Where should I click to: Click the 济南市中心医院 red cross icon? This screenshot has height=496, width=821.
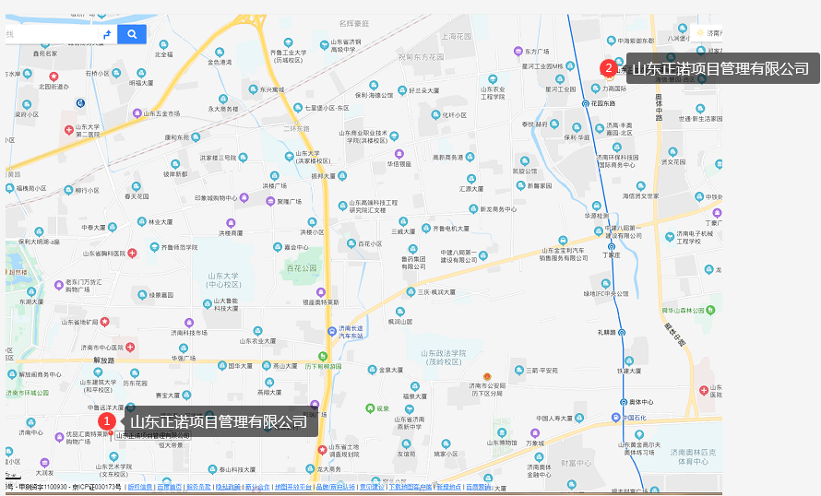pyautogui.click(x=130, y=347)
